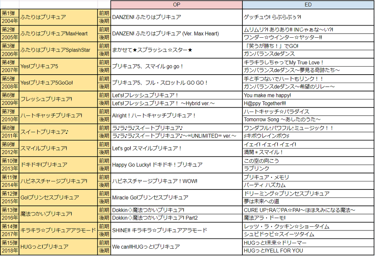Select the ending 夢は未来への道

pos(308,202)
